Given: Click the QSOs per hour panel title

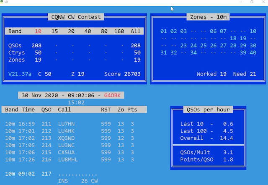Looking at the screenshot, I should (x=208, y=109).
